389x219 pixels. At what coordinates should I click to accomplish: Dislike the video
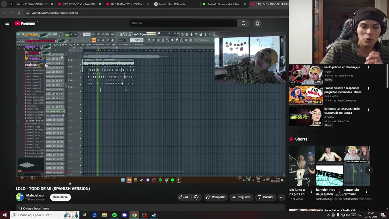coord(196,197)
